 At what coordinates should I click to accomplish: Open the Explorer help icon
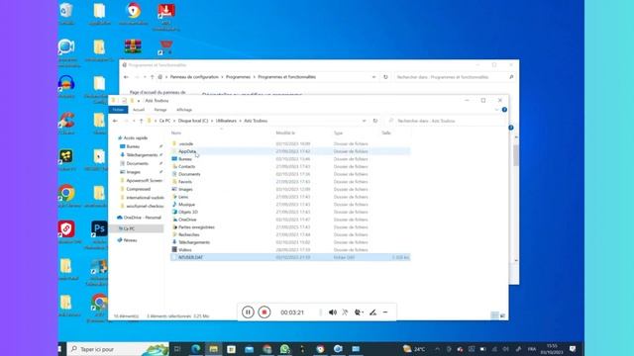504,110
